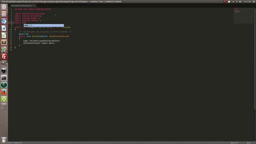The image size is (256, 144).
Task: Click the setContentView line of code
Action: [x=39, y=43]
